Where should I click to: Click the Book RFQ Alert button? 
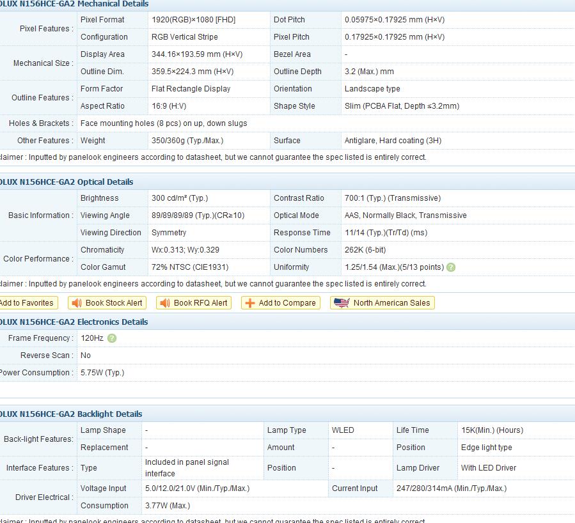coord(194,303)
